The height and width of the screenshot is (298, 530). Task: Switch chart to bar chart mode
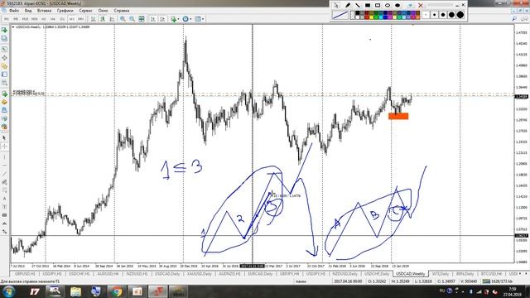(x=94, y=19)
